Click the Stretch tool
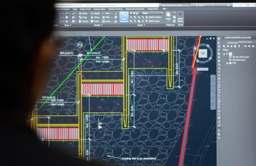The image size is (256, 166). (x=84, y=21)
